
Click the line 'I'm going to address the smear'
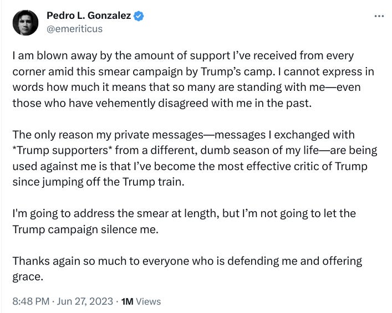point(184,214)
